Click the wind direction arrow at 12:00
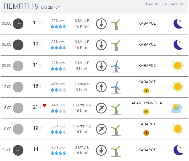The height and width of the screenshot is (161, 189). [101, 87]
